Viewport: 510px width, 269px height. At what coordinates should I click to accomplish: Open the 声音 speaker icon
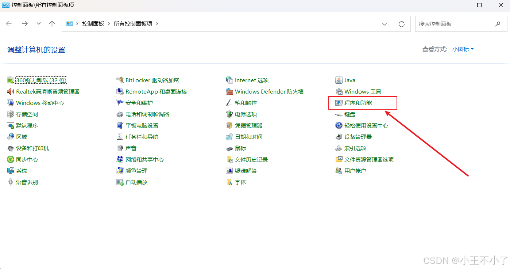[x=120, y=148]
